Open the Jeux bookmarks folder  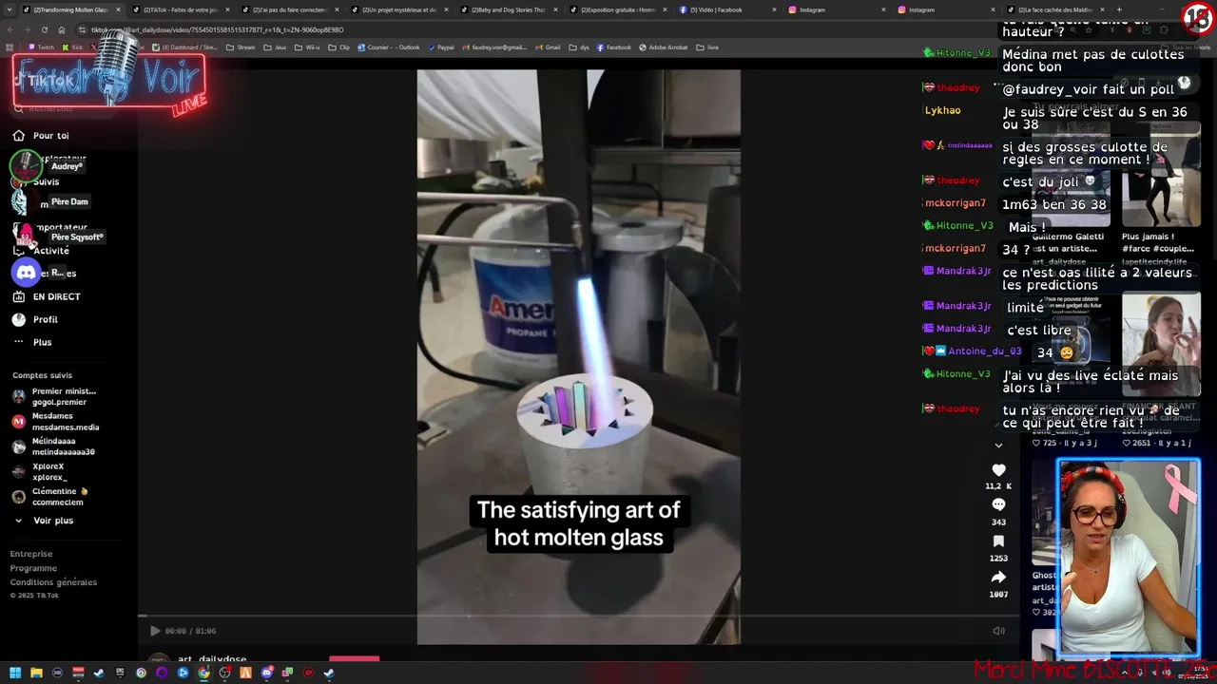click(x=275, y=47)
